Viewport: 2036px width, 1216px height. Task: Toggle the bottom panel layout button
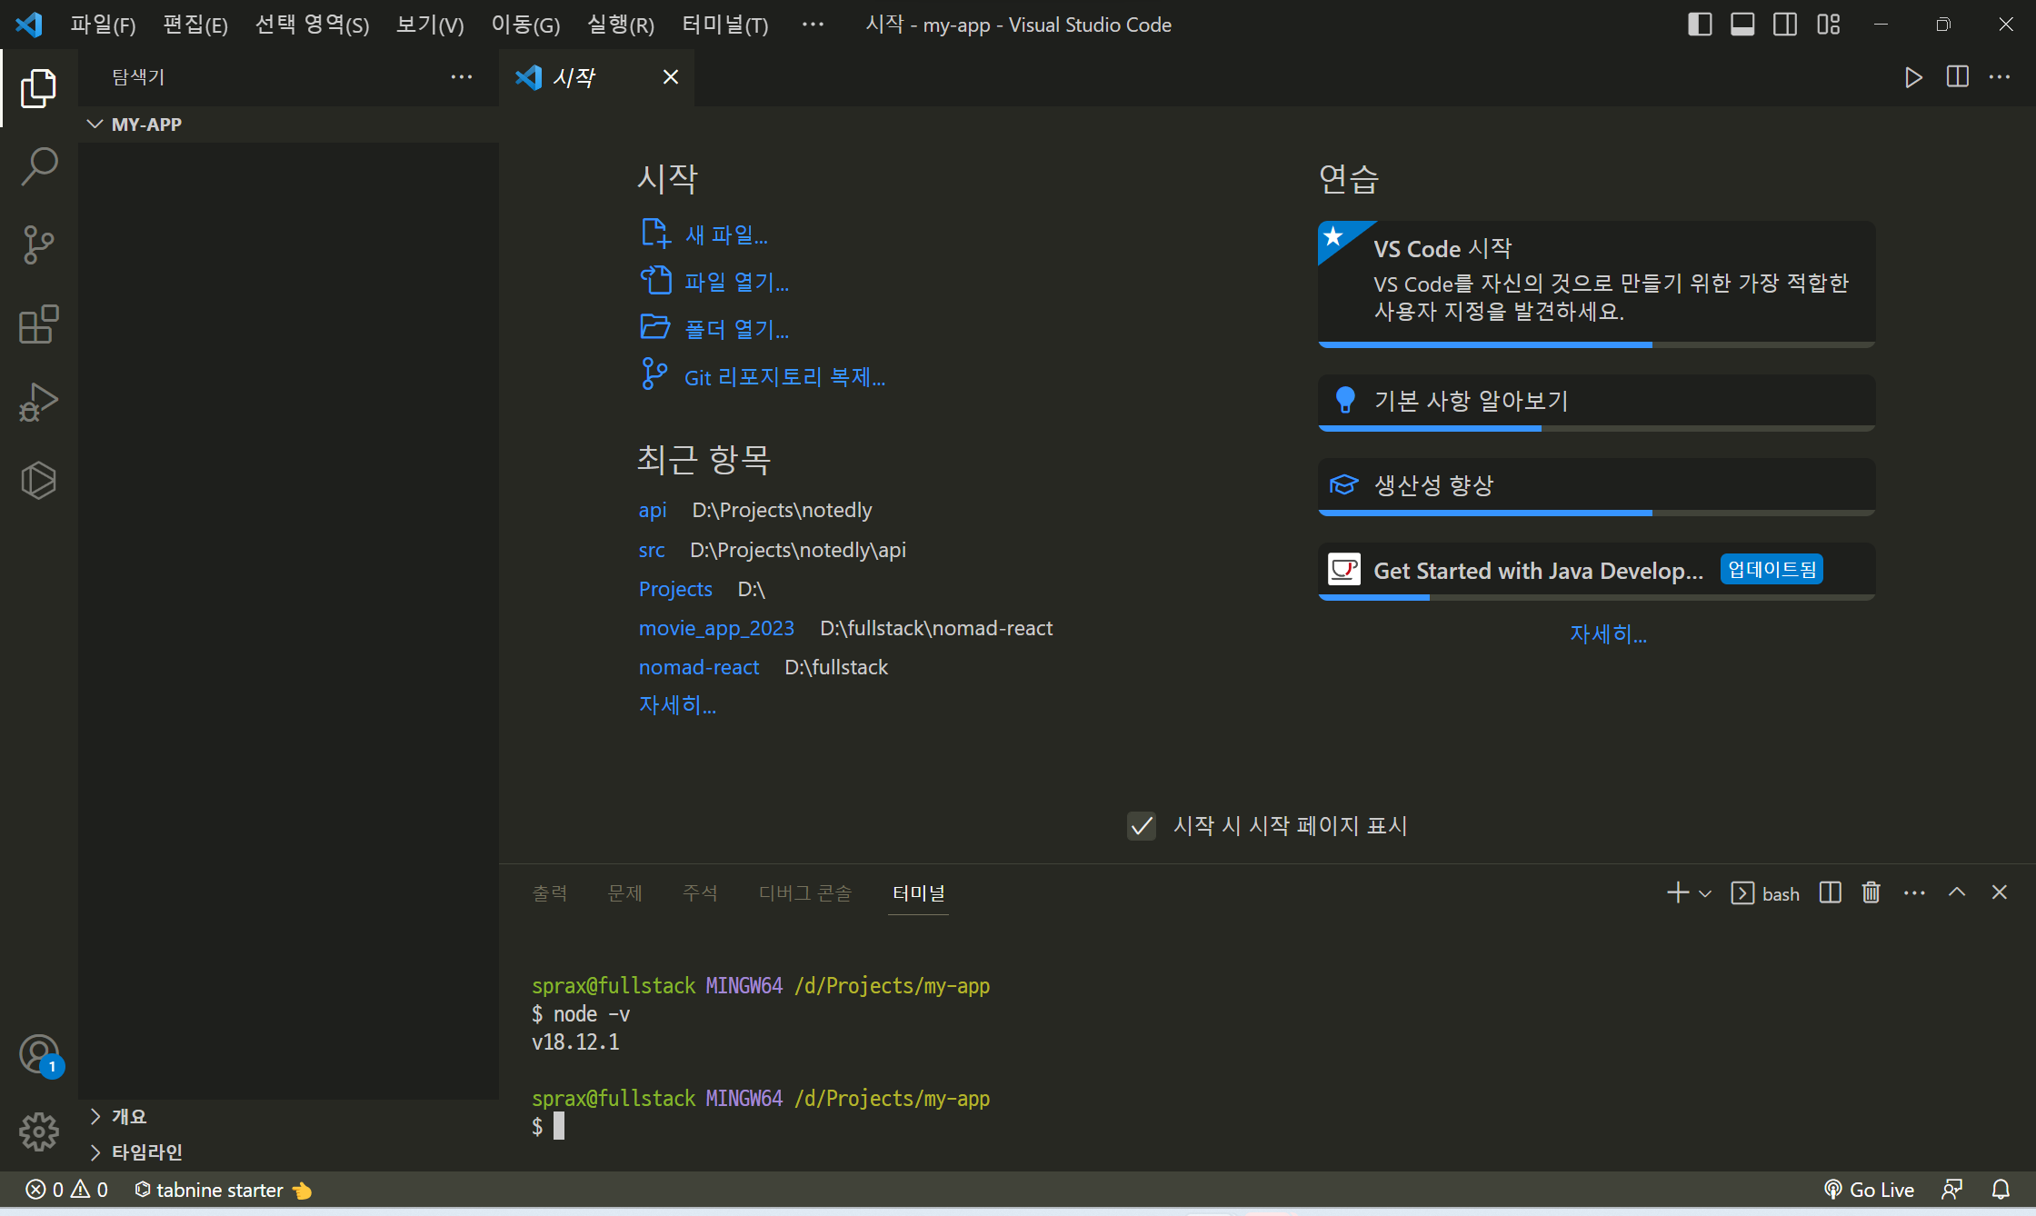click(1742, 25)
